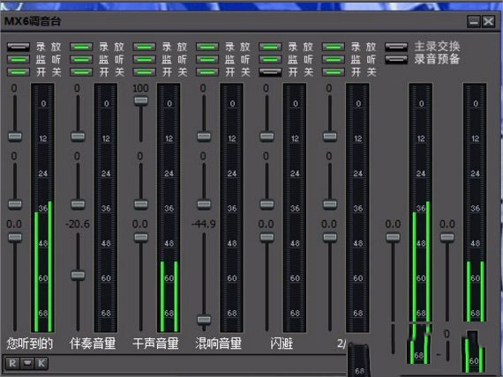Click the 混响音量 fader at -44.9
This screenshot has width=503, height=377.
(204, 320)
